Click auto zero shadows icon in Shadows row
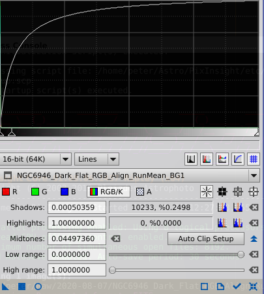264x294 pixels. (x=238, y=207)
